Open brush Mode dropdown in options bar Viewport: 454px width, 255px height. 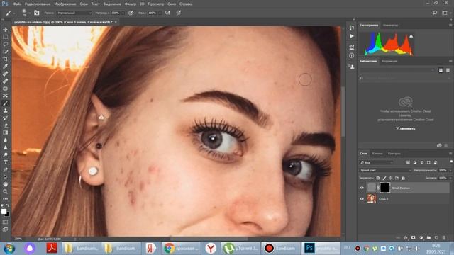pos(74,13)
